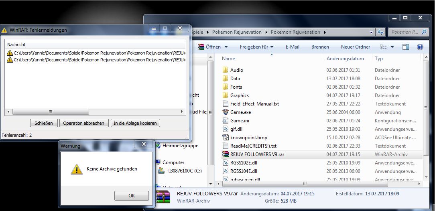Screen dimensions: 435x211
Task: Click warning icon in WinRAR title bar
Action: 4,30
